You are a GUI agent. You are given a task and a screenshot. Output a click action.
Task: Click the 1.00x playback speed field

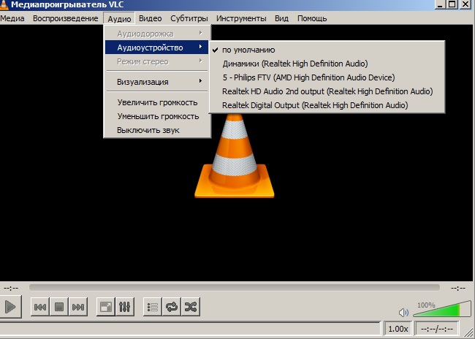[398, 329]
